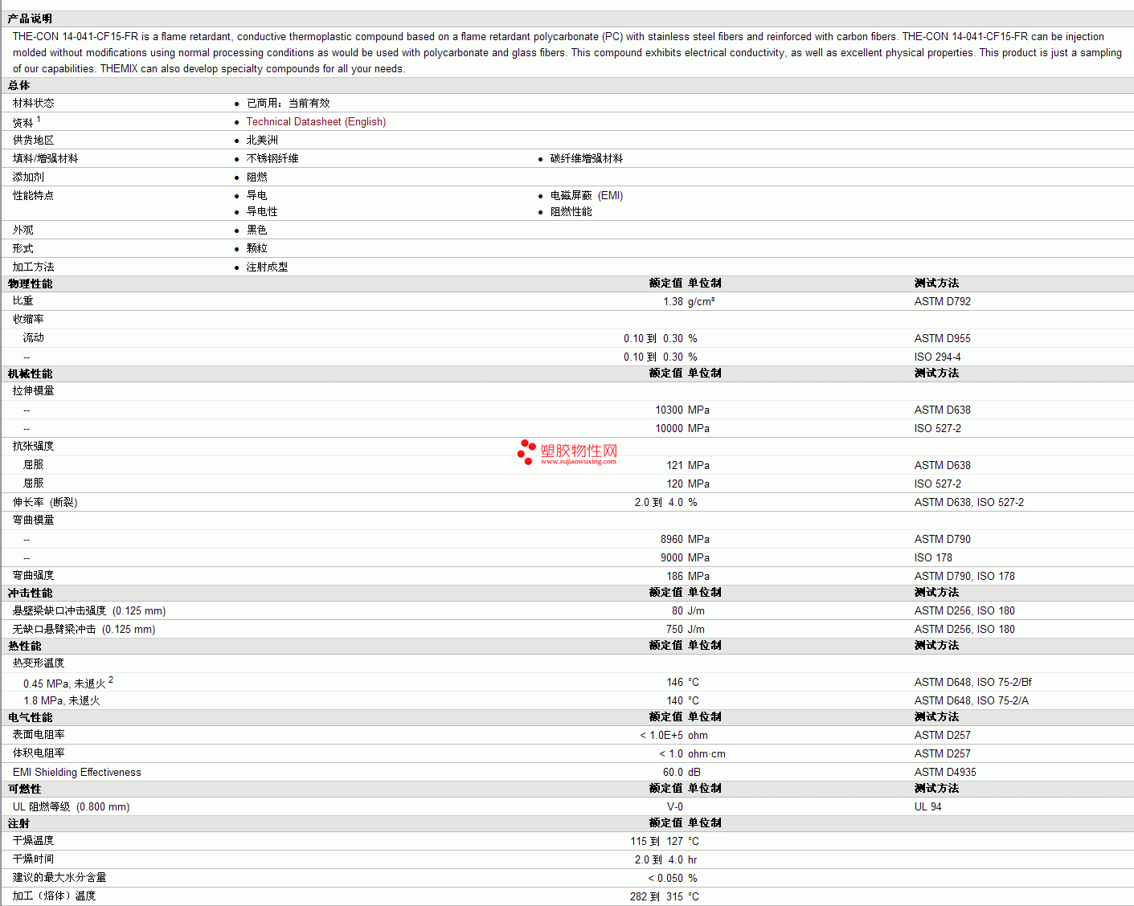Viewport: 1134px width, 906px height.
Task: Click the value 已商用: 当前有效
Action: [288, 103]
